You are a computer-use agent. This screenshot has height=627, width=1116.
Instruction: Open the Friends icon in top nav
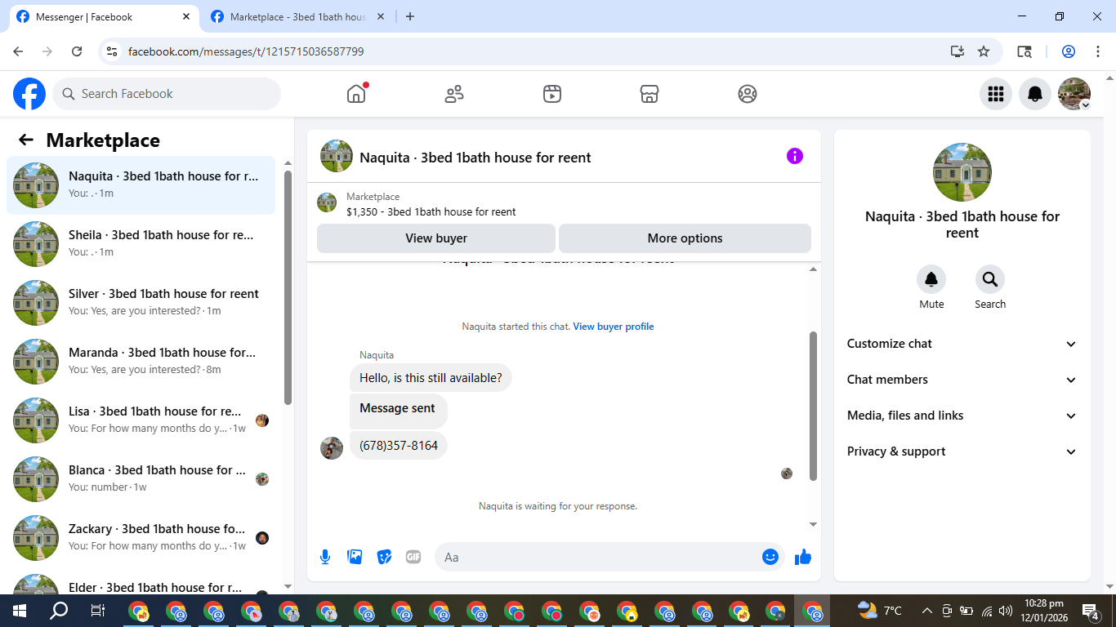tap(454, 94)
